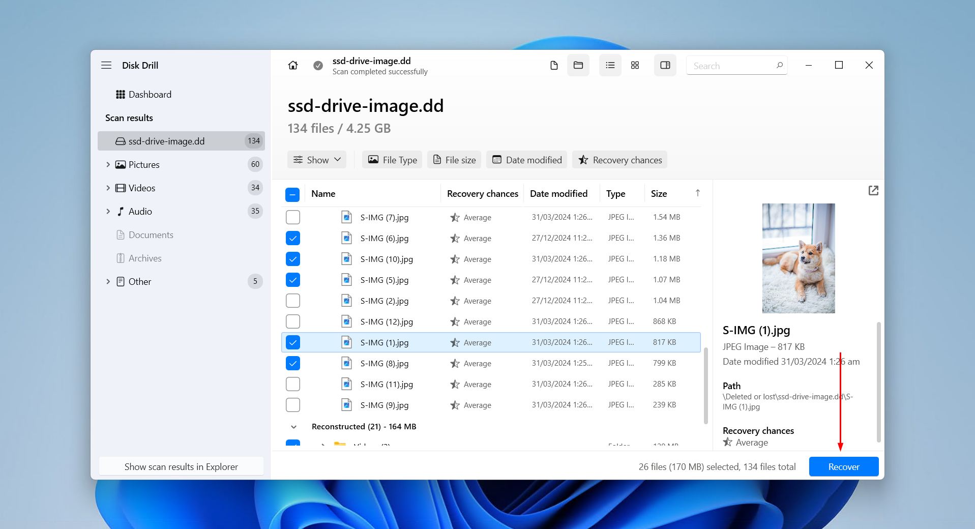This screenshot has width=975, height=529.
Task: Collapse the Reconstructed (21) group
Action: pos(293,427)
